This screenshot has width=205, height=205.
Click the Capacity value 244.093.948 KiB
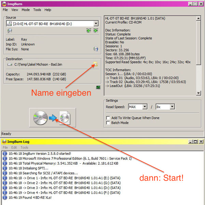(x=39, y=74)
